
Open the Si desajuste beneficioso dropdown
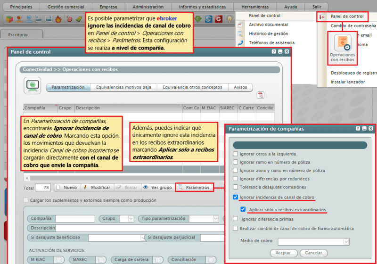[x=143, y=238]
